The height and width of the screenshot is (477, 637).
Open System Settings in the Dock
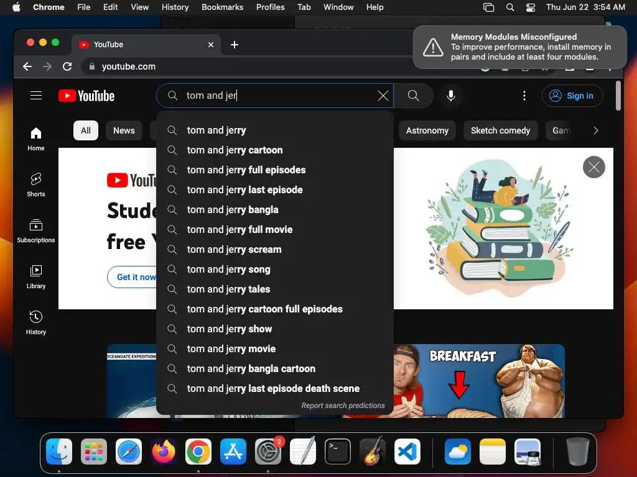pyautogui.click(x=268, y=452)
